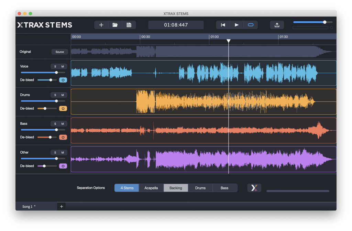Switch to the Song 1 tab

[36, 207]
